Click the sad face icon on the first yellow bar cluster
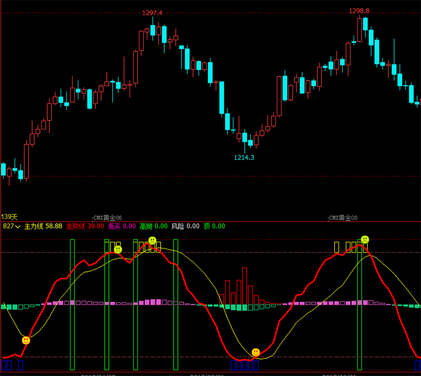This screenshot has height=376, width=421. coord(118,250)
